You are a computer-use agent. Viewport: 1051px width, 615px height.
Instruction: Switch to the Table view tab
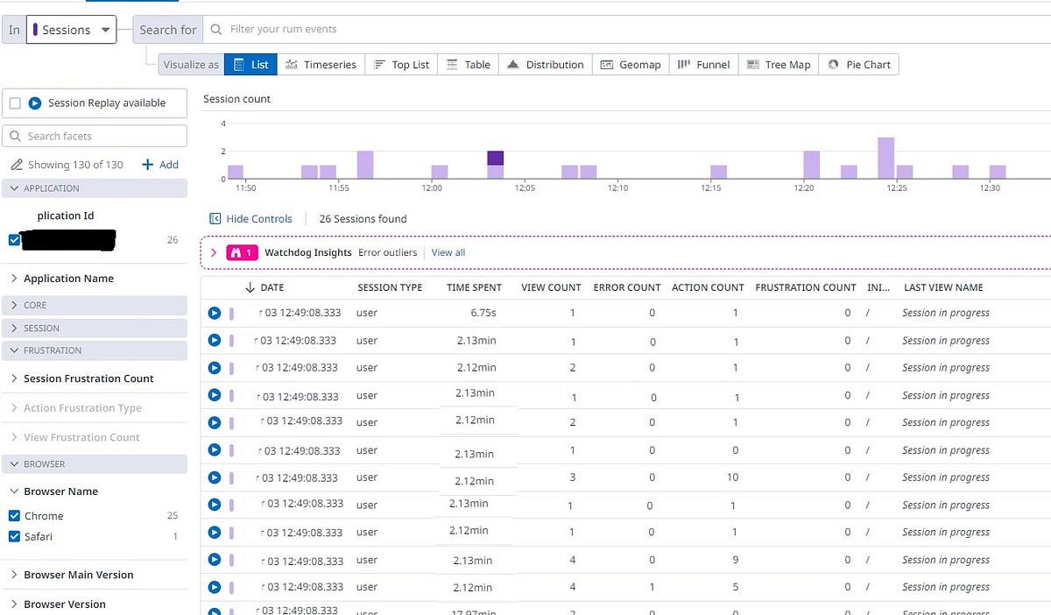(468, 64)
